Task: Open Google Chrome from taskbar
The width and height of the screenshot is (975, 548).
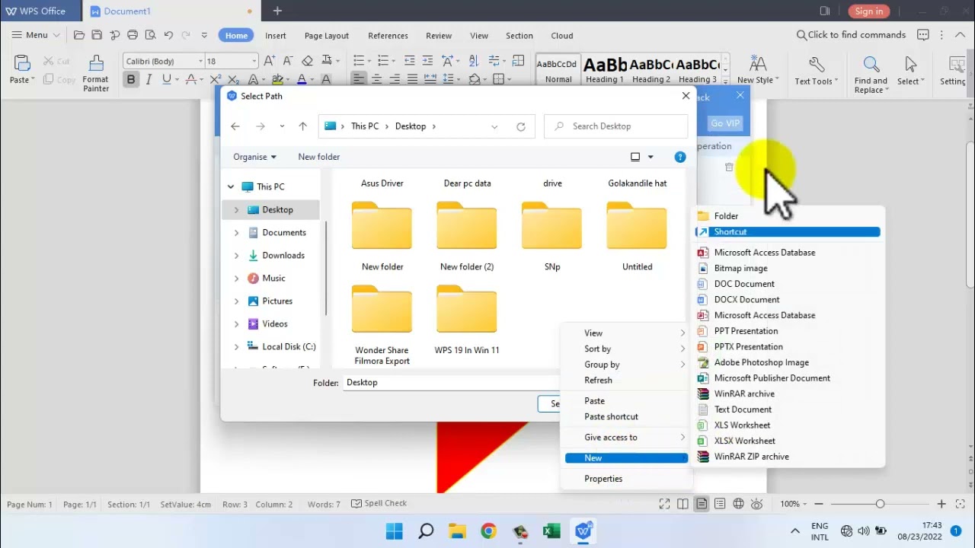Action: (488, 531)
